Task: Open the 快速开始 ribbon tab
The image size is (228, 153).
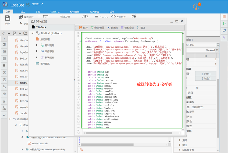Action: [75, 12]
